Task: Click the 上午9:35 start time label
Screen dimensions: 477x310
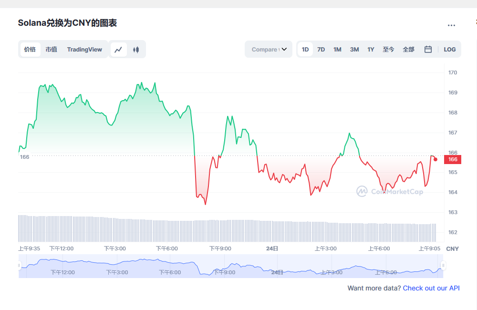Action: point(29,248)
